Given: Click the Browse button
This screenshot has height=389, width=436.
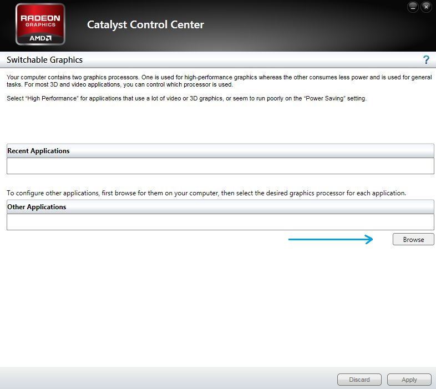Looking at the screenshot, I should click(413, 239).
